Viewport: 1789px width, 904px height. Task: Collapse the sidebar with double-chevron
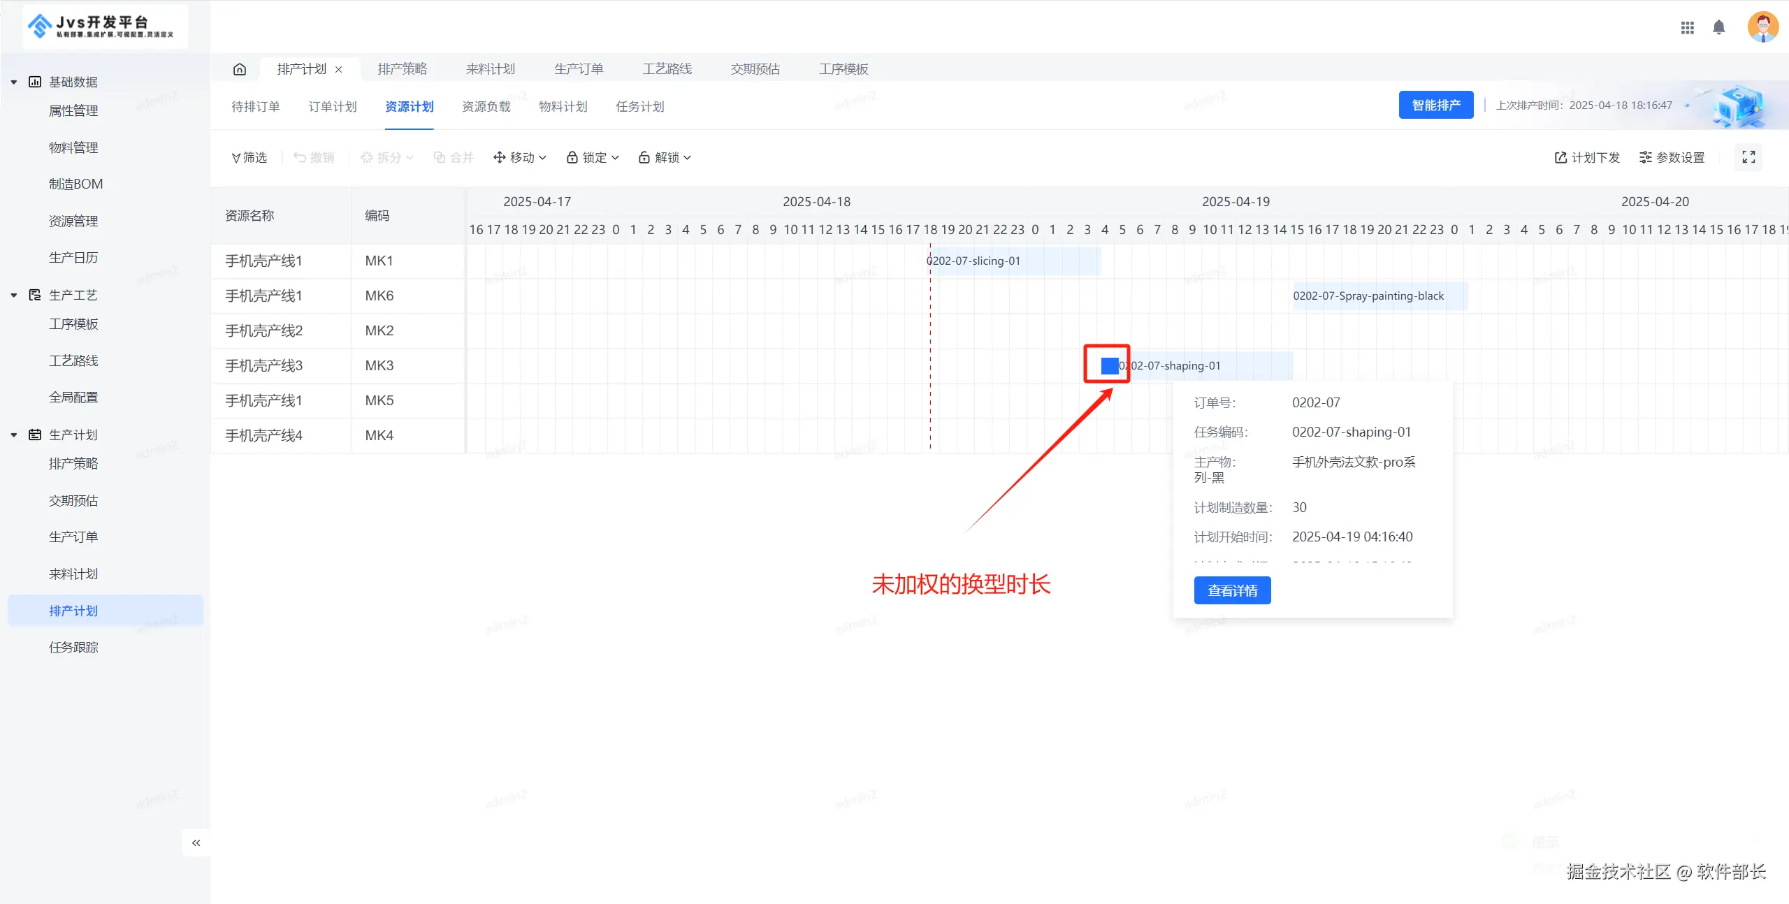[x=196, y=843]
